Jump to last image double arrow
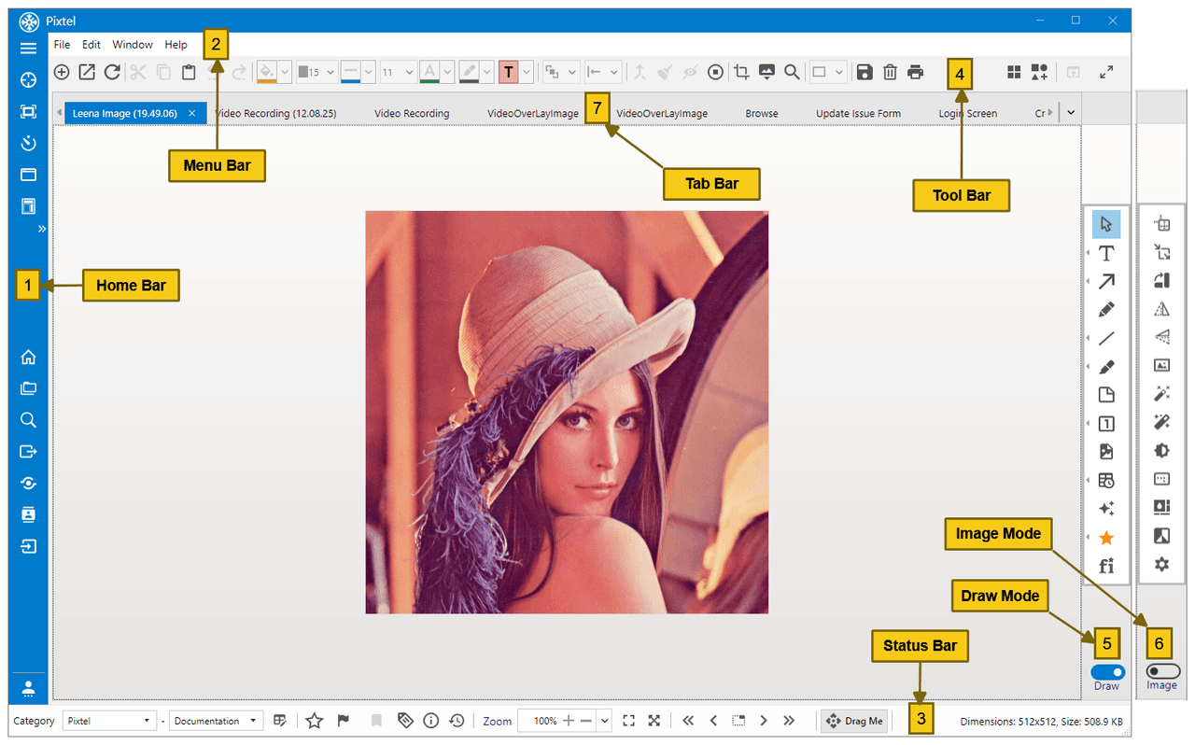Image resolution: width=1195 pixels, height=745 pixels. click(789, 721)
